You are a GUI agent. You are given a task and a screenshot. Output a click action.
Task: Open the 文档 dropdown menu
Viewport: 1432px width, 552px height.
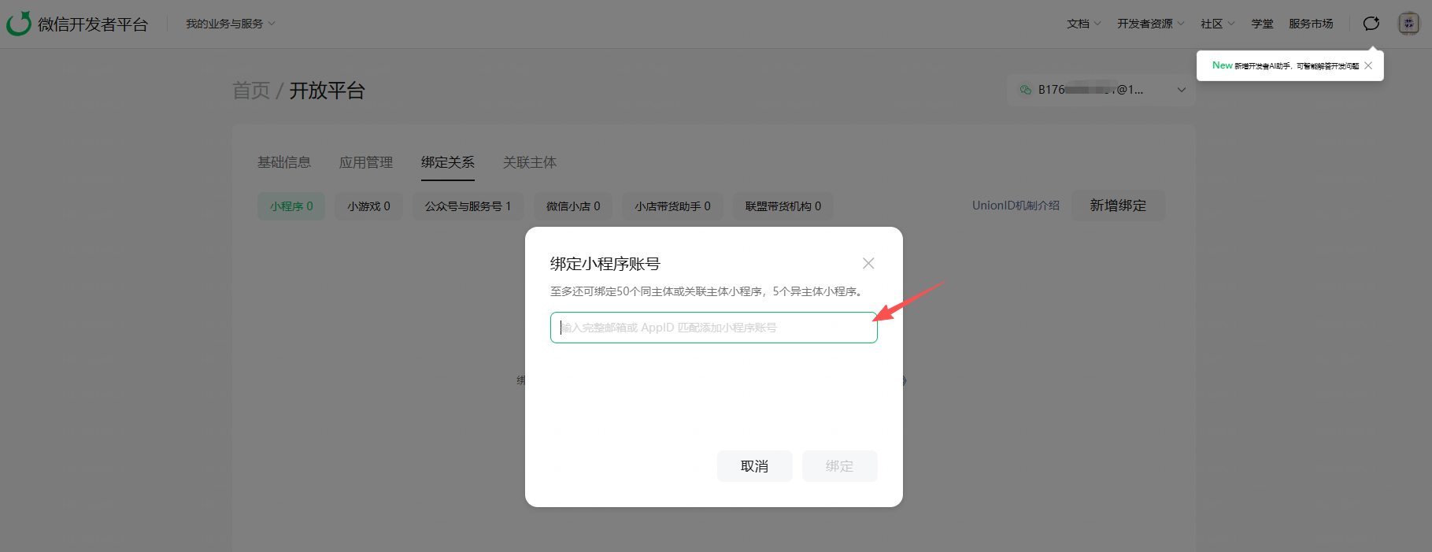(1083, 24)
